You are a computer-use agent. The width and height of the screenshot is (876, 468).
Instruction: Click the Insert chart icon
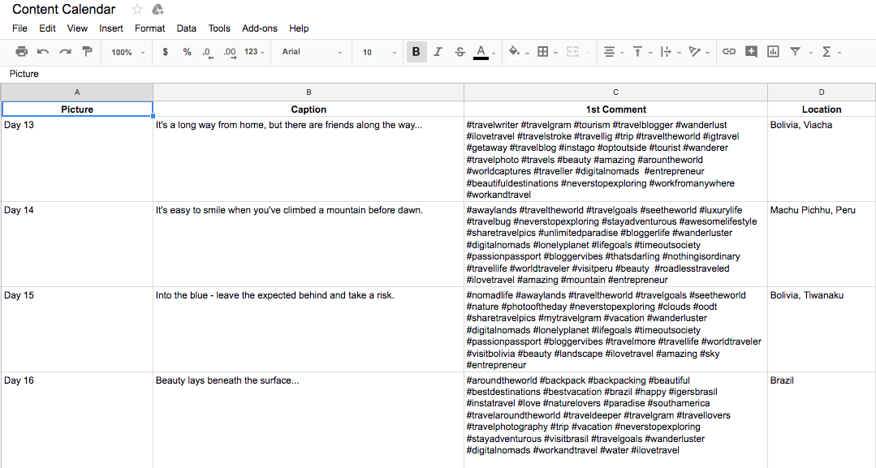773,52
